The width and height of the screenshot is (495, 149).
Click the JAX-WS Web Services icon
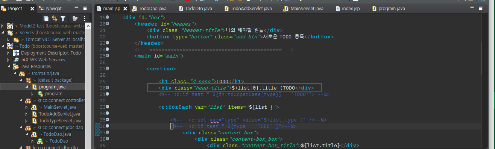point(16,60)
